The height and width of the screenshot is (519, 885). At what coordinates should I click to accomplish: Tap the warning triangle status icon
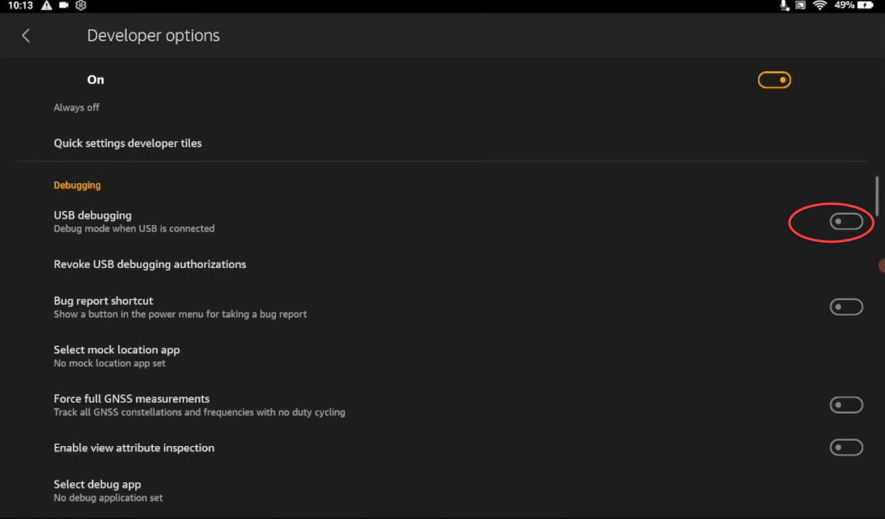pyautogui.click(x=46, y=5)
